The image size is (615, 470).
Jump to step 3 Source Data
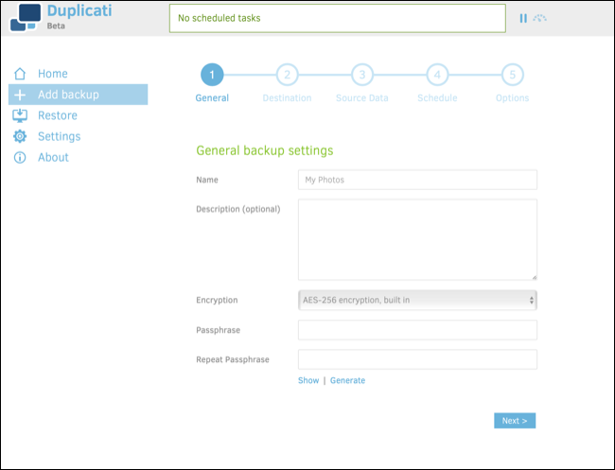click(361, 75)
